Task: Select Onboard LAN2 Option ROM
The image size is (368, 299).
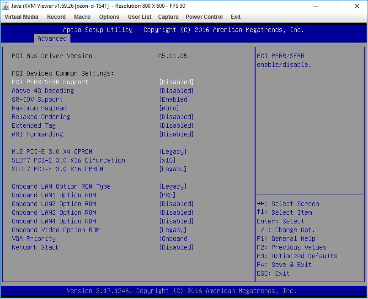Action: tap(54, 204)
